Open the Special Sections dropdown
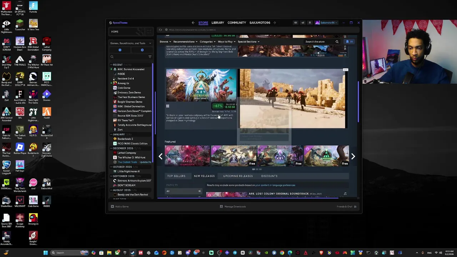457x257 pixels. coord(248,42)
